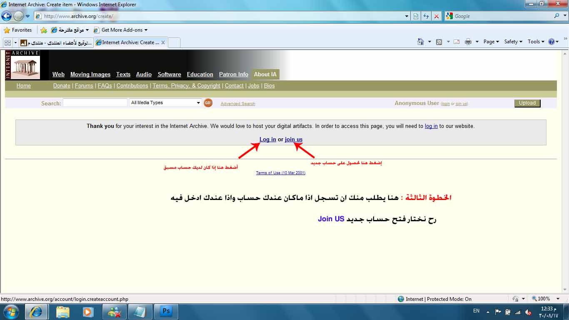569x320 pixels.
Task: Click the Internet Archive logo image
Action: click(23, 65)
